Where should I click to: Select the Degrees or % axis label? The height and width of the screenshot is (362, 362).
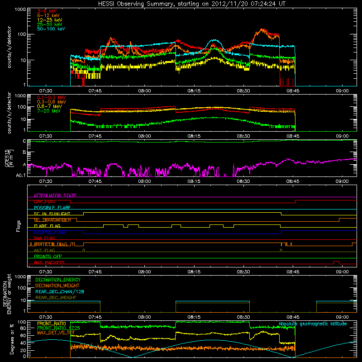pos(12,339)
